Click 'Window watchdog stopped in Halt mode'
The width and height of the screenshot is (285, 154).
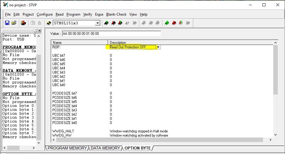[139, 131]
